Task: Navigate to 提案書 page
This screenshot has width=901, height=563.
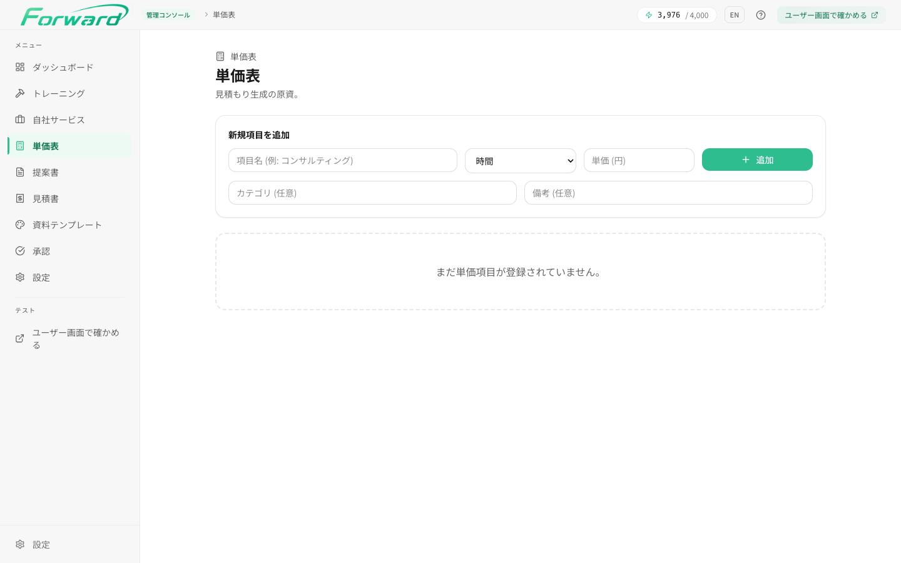Action: click(69, 172)
